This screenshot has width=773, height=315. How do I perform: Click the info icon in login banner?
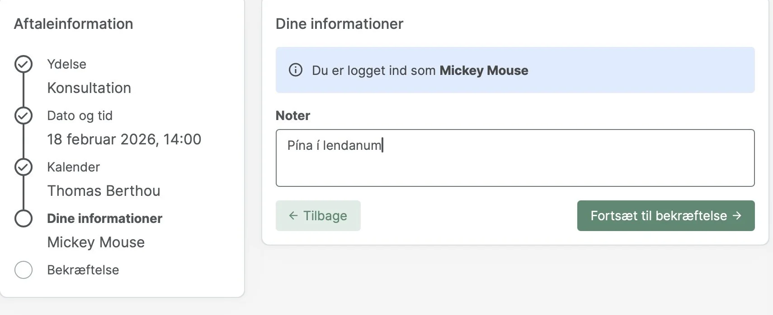pyautogui.click(x=296, y=70)
